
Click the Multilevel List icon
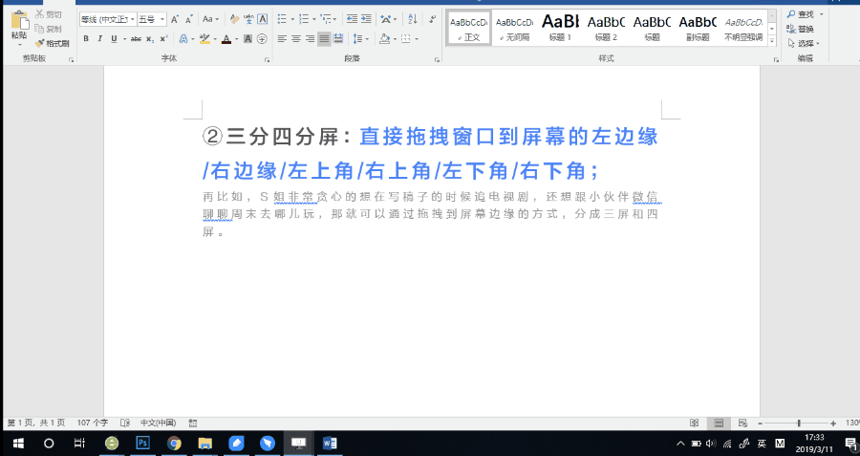(327, 19)
